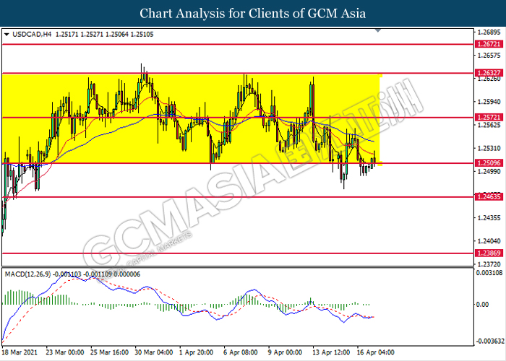This screenshot has height=361, width=506.
Task: Click the 0.003108 MACD scale value
Action: coord(489,273)
